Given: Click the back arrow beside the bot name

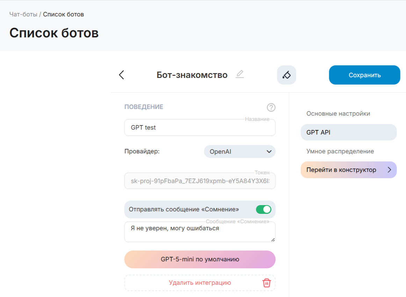Looking at the screenshot, I should [121, 75].
